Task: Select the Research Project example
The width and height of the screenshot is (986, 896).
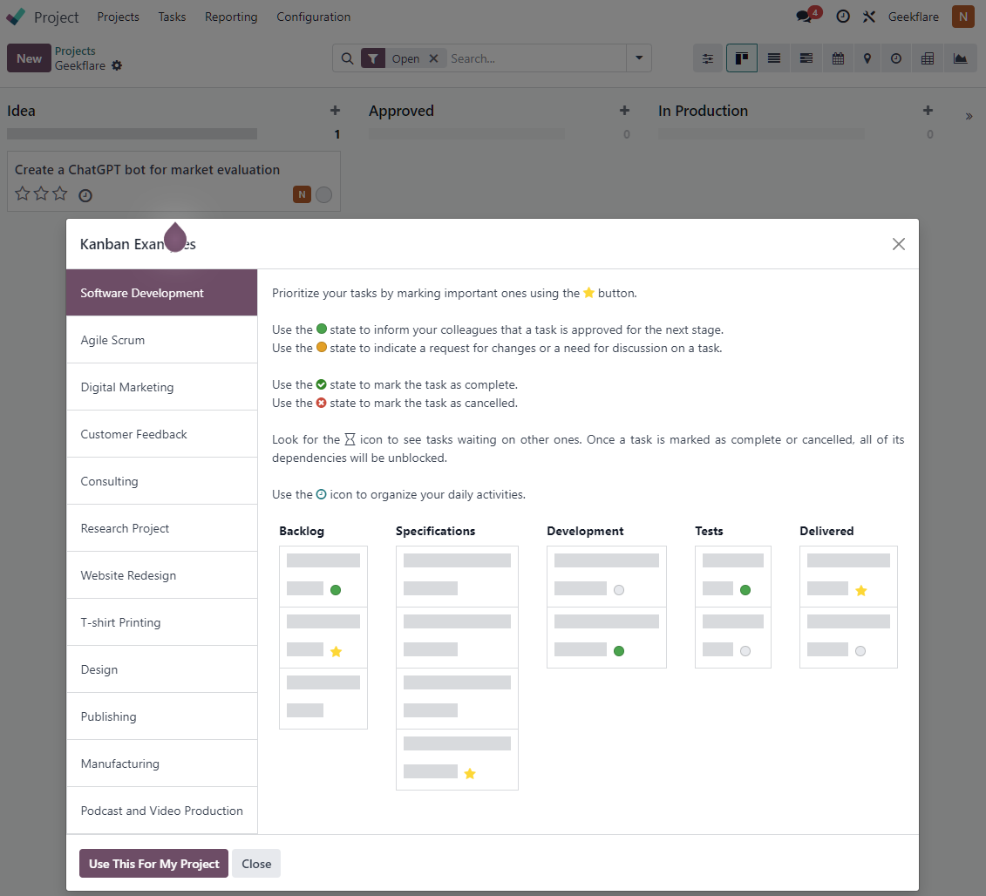Action: pos(161,529)
